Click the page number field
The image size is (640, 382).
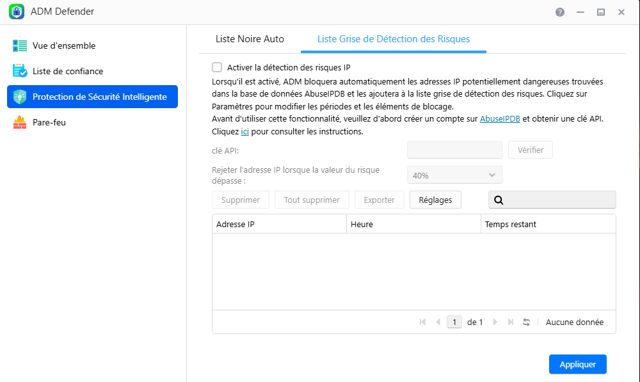click(454, 322)
